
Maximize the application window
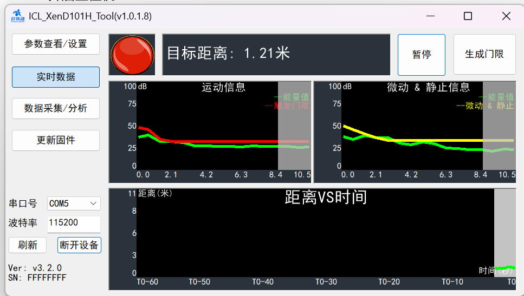468,16
